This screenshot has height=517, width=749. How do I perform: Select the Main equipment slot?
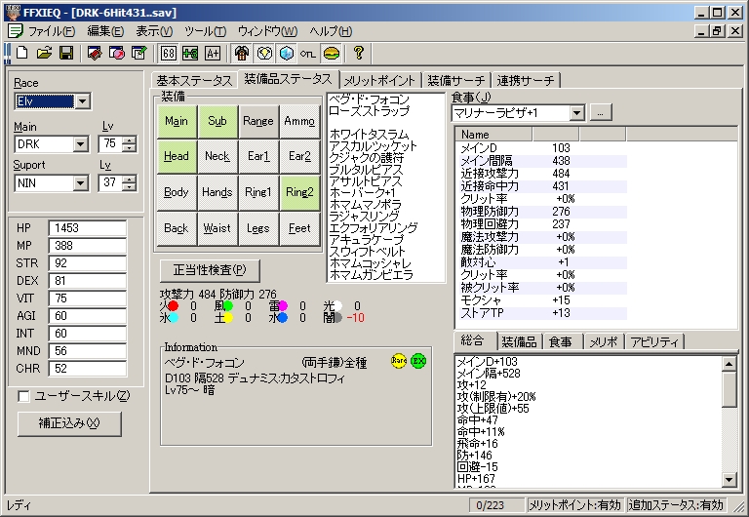tap(177, 121)
